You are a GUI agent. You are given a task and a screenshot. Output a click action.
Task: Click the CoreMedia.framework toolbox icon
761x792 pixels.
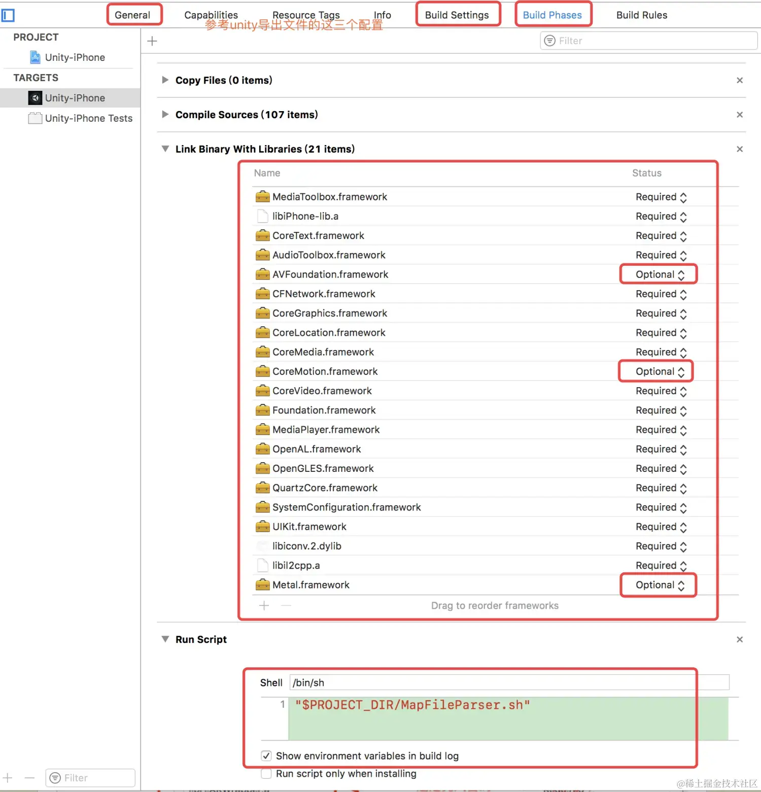[262, 352]
